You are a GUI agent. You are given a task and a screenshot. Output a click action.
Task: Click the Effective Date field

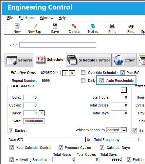click(50, 73)
